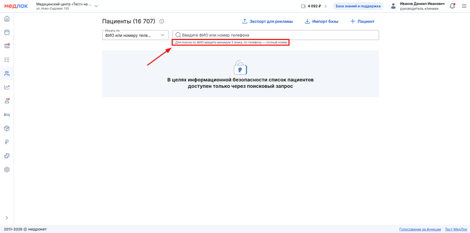Open the cash register icon with red dot
Screen dimensions: 470x233
point(7,46)
